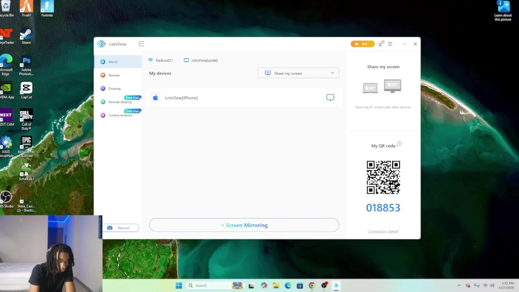Open the Call of Duty desktop shortcut

(26, 120)
